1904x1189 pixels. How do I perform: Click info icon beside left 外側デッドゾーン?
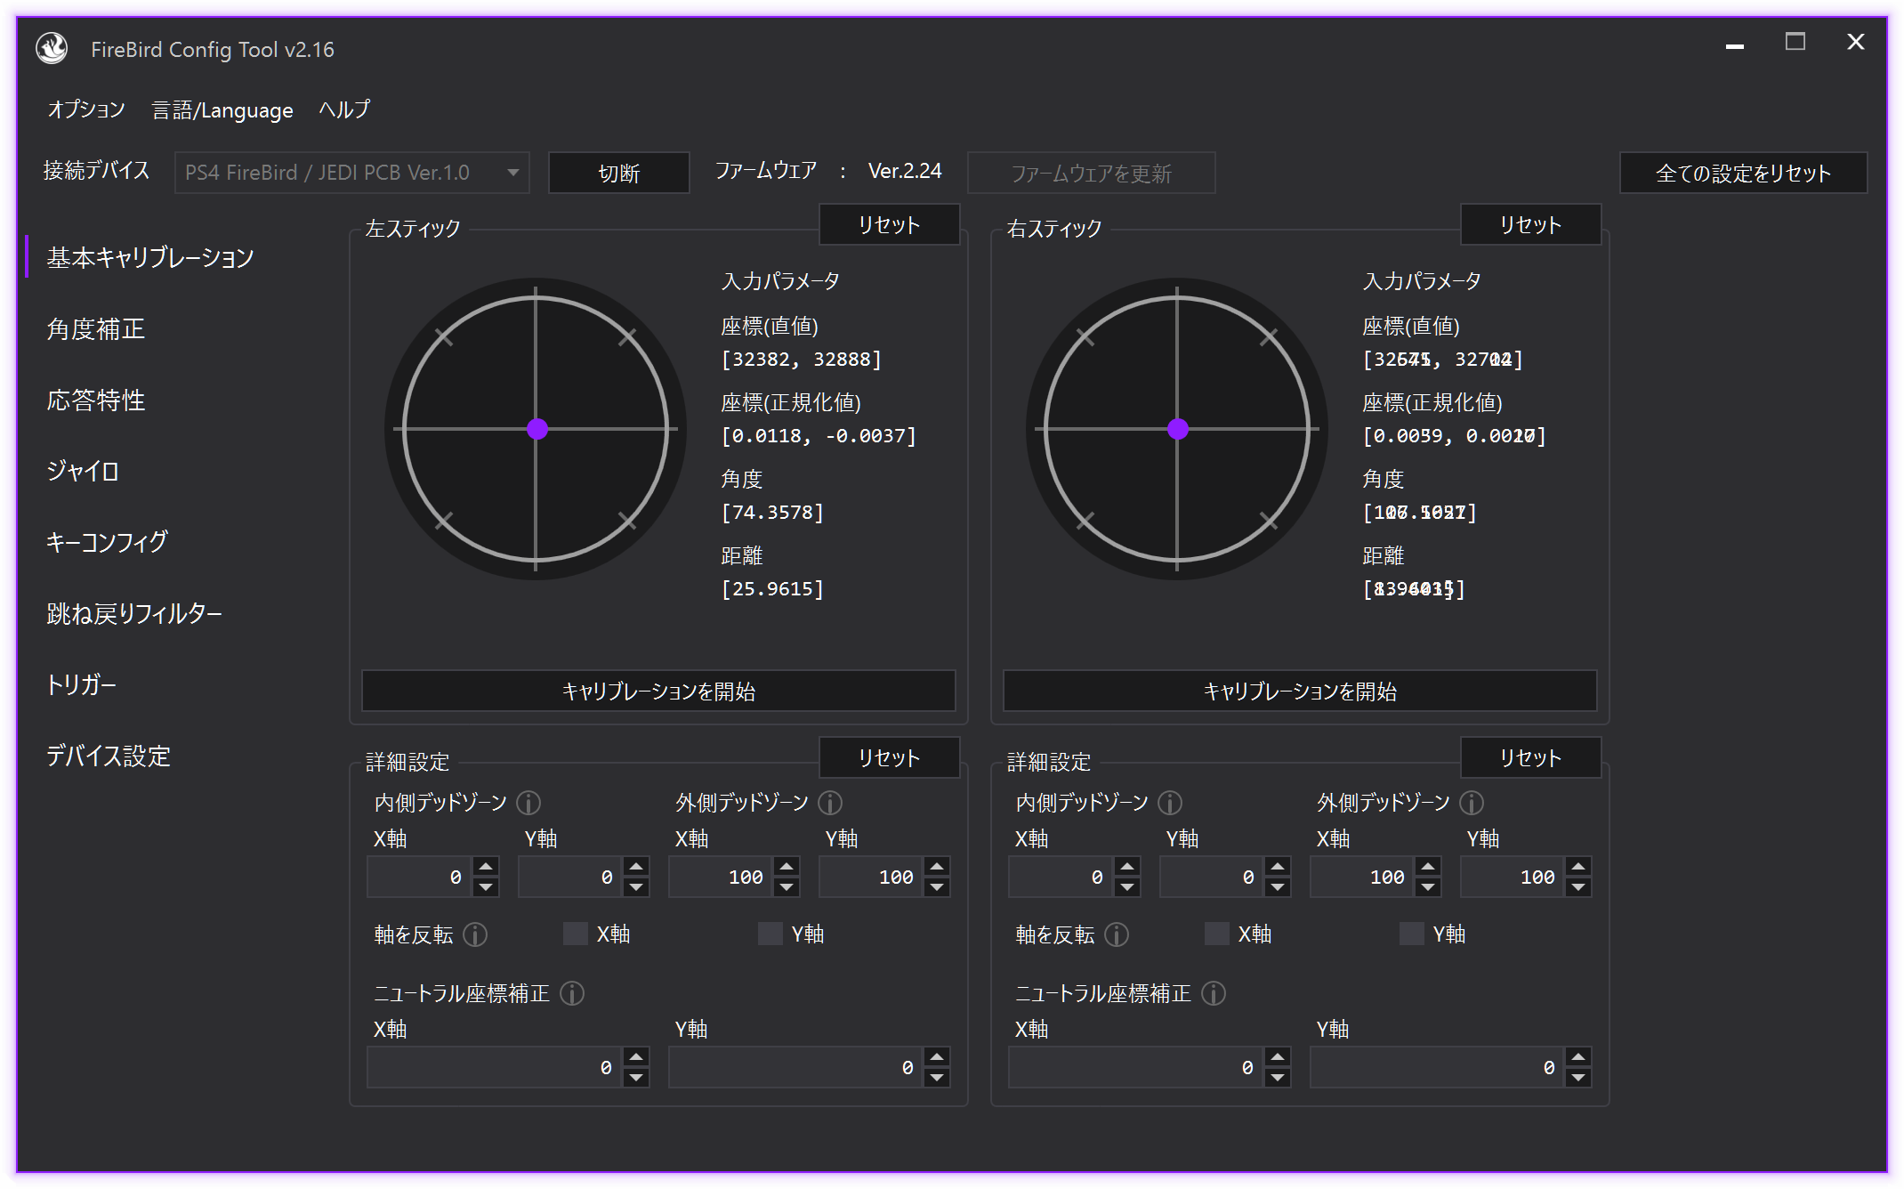pos(830,804)
